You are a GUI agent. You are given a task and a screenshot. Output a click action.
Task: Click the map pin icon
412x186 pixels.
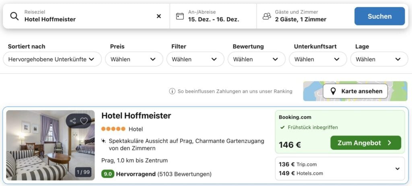pos(333,91)
